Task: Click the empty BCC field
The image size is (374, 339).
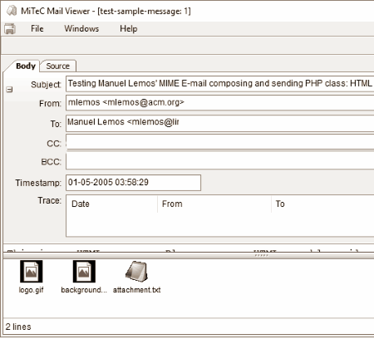Action: pos(220,160)
